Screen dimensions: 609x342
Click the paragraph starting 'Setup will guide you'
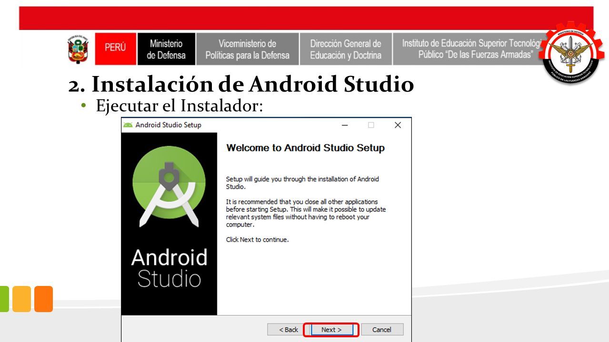pos(302,183)
